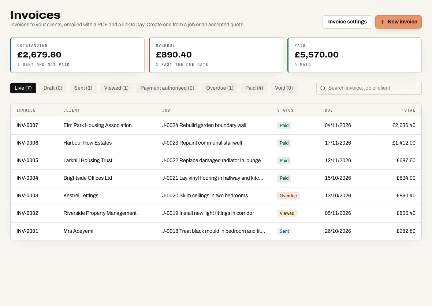The height and width of the screenshot is (306, 432).
Task: Switch to the Paid (4) tab
Action: pyautogui.click(x=254, y=88)
